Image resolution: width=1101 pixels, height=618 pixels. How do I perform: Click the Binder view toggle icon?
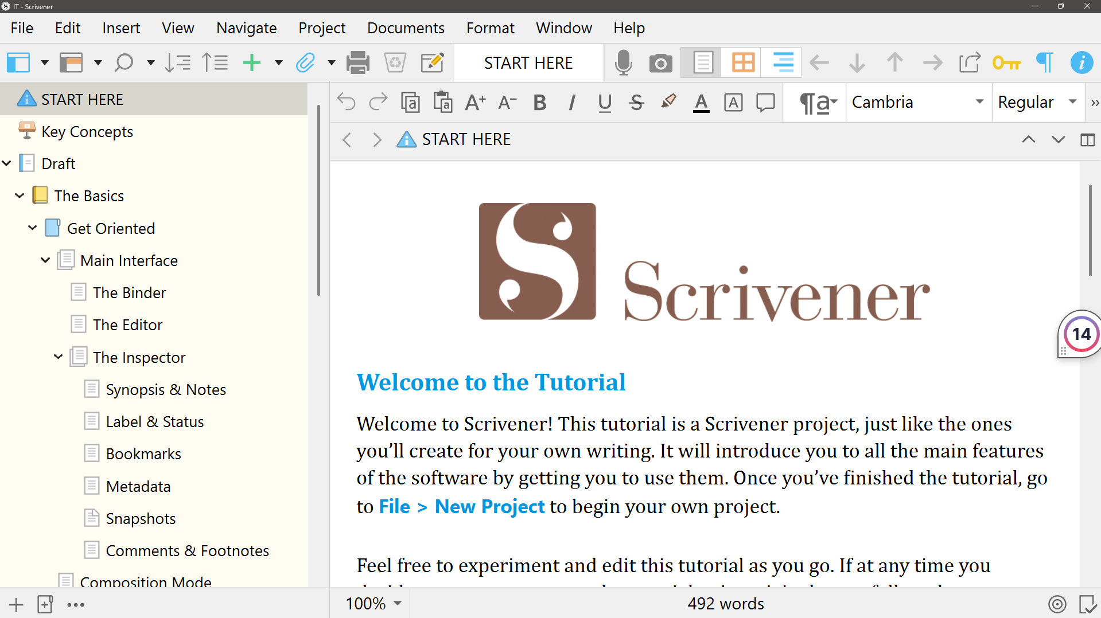click(18, 62)
